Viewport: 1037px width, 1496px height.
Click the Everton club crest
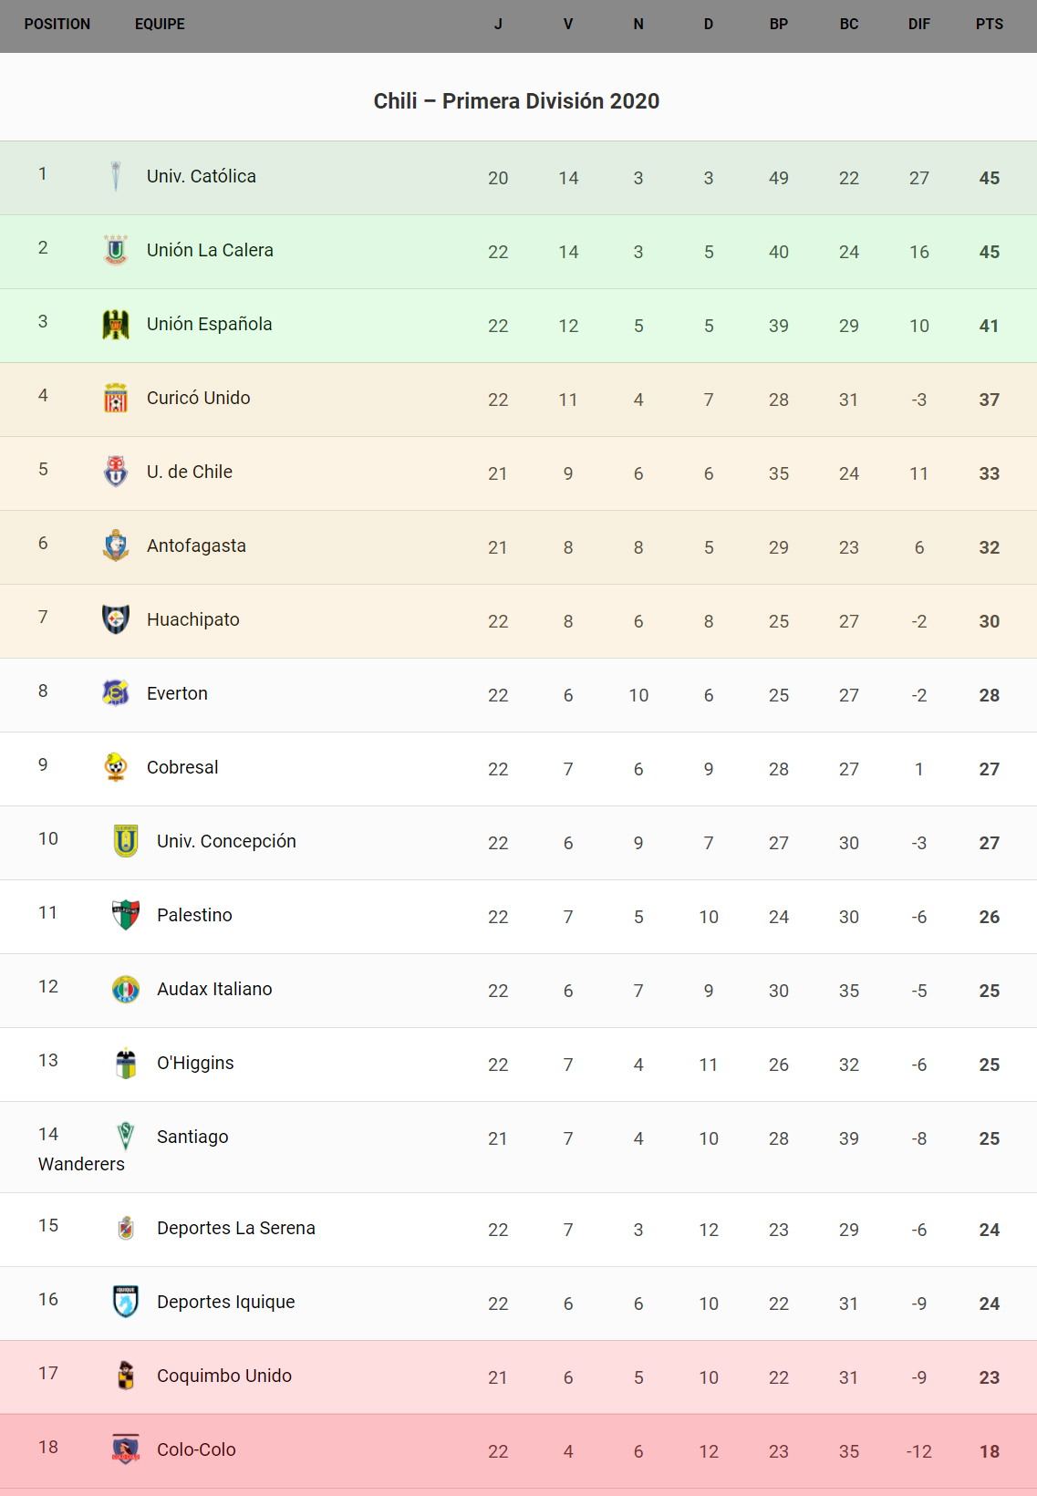(116, 693)
